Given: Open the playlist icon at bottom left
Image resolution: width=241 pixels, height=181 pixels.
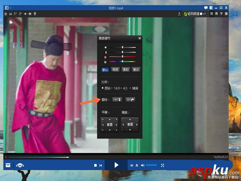Looking at the screenshot, I should (x=8, y=165).
